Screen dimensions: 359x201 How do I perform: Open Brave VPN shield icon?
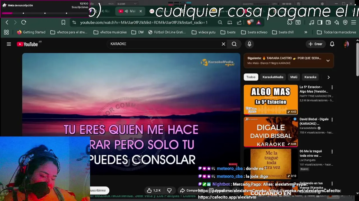(x=345, y=22)
